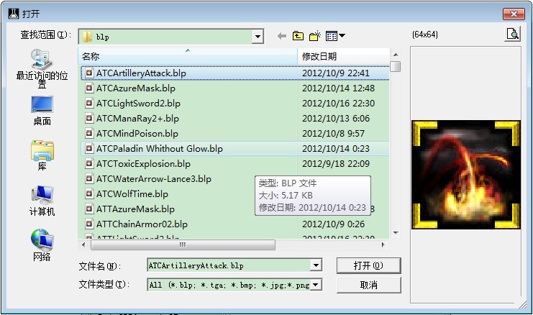Go back using the back arrow icon
Screen dimensions: 533x315
click(281, 36)
